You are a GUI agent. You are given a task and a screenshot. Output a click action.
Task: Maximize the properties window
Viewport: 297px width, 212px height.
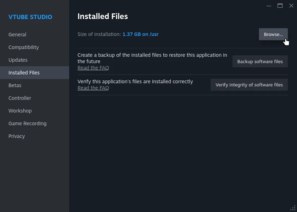[x=280, y=6]
